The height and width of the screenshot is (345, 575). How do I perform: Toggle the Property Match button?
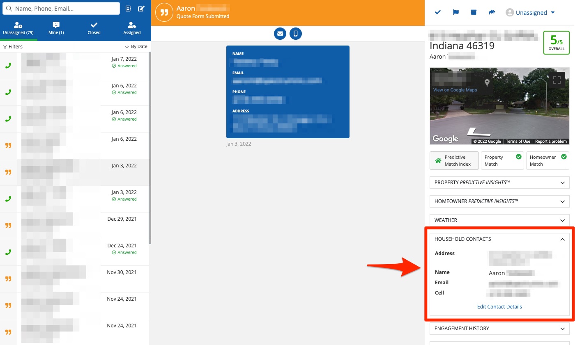[x=503, y=160]
